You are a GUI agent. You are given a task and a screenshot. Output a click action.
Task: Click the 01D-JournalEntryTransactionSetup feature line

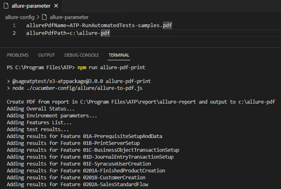point(90,157)
